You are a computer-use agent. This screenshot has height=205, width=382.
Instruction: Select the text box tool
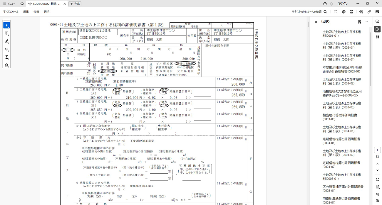(6, 57)
